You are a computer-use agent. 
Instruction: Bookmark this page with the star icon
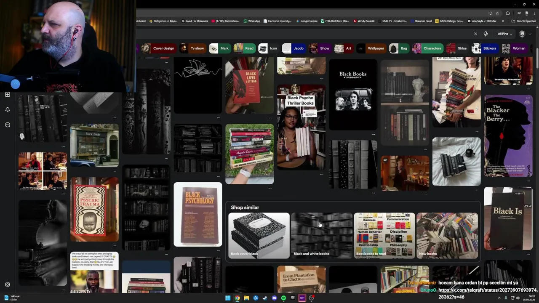tap(497, 13)
